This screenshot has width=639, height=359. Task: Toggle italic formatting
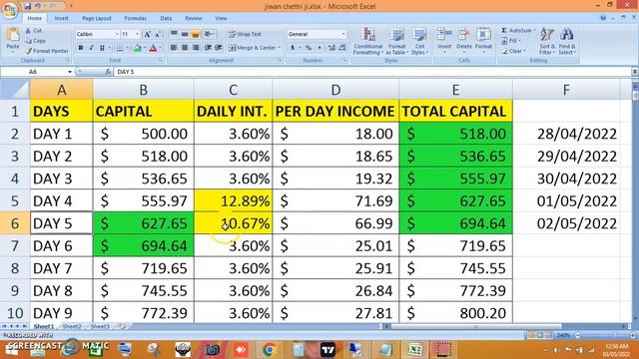coord(91,48)
